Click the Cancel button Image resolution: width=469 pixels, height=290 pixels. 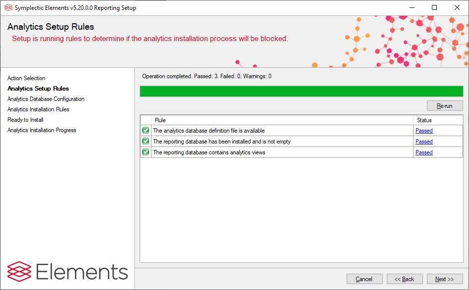(365, 279)
